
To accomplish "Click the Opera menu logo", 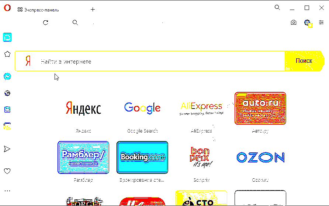I will [x=7, y=8].
